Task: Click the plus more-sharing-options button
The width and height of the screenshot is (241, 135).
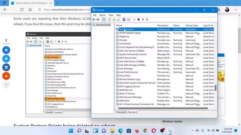Action: pyautogui.click(x=6, y=85)
